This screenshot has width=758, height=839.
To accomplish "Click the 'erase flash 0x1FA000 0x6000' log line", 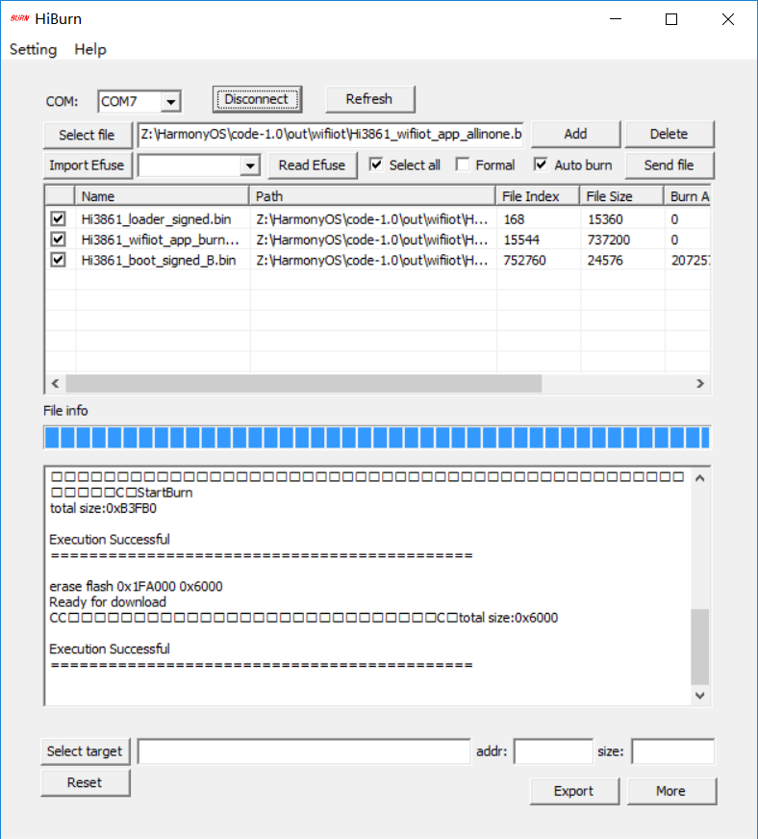I will [x=136, y=587].
